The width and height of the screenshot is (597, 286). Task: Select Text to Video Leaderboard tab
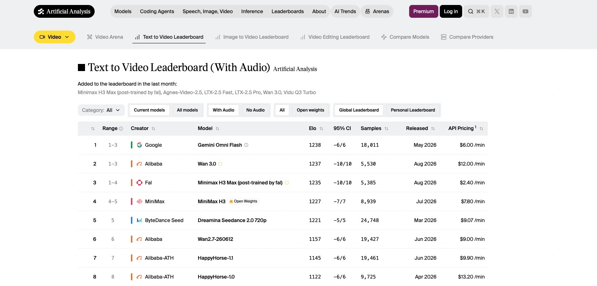[169, 37]
